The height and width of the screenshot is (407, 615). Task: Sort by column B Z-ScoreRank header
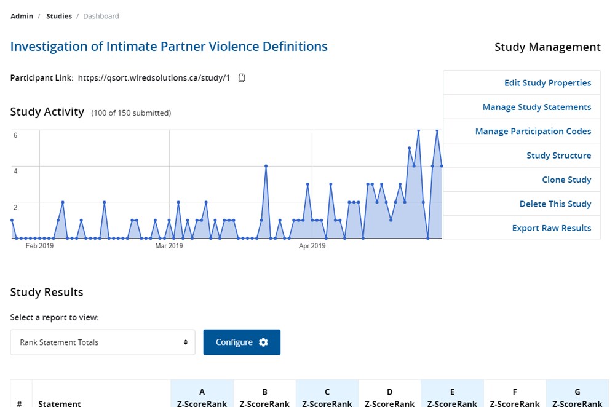coord(264,398)
